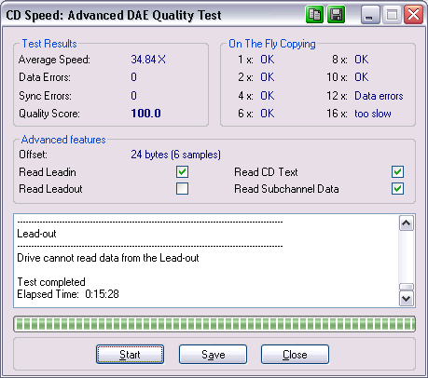
Task: Click the Close button at bottom
Action: click(295, 354)
